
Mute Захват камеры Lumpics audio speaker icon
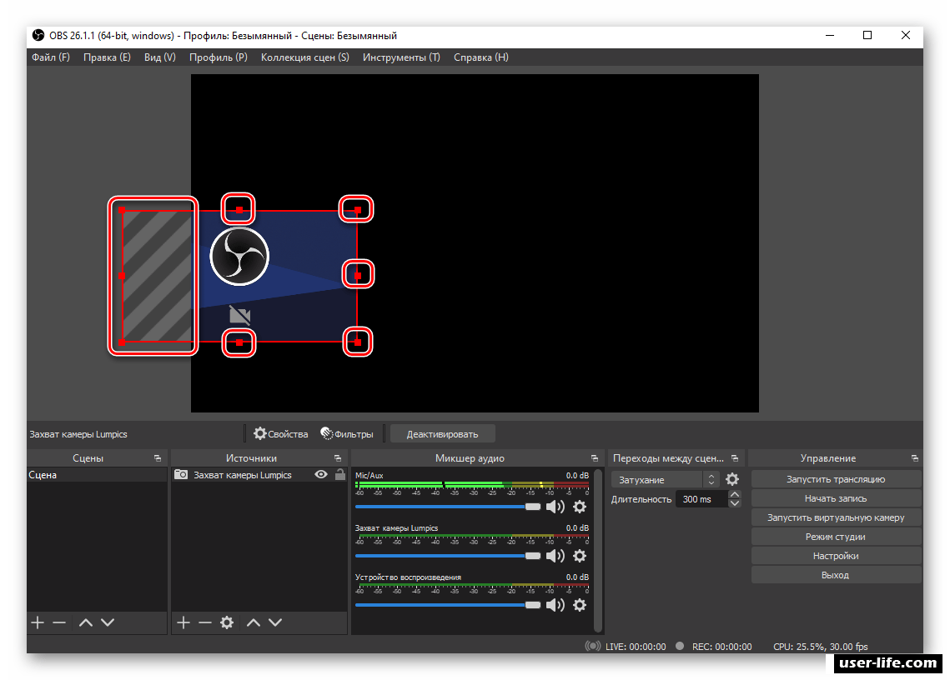(x=555, y=556)
